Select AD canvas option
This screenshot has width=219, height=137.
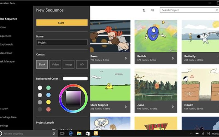(x=82, y=64)
